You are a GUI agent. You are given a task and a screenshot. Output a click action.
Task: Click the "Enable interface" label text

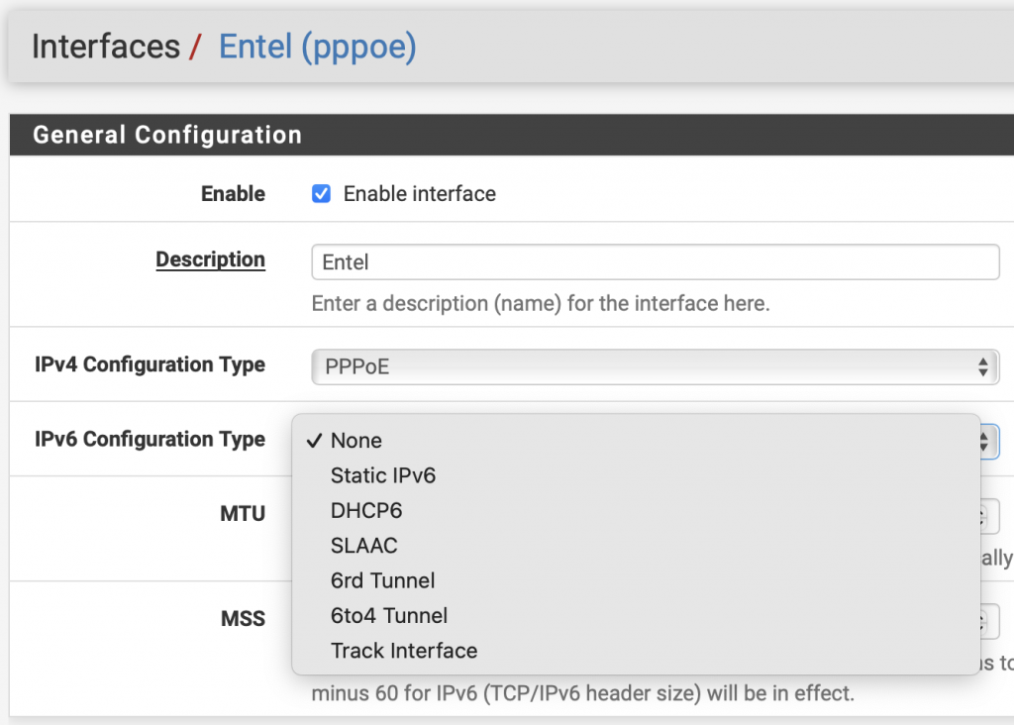tap(419, 194)
